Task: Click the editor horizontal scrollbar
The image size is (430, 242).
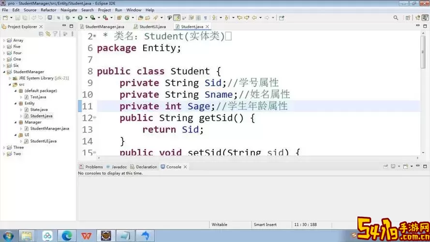Action: click(258, 158)
